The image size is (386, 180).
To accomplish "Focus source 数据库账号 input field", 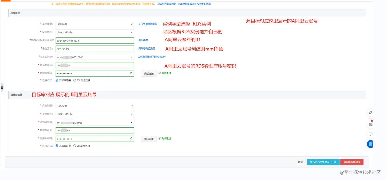I will [x=94, y=65].
